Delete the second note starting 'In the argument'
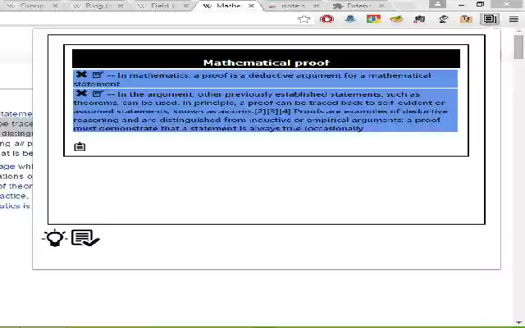Image resolution: width=525 pixels, height=328 pixels. [81, 93]
